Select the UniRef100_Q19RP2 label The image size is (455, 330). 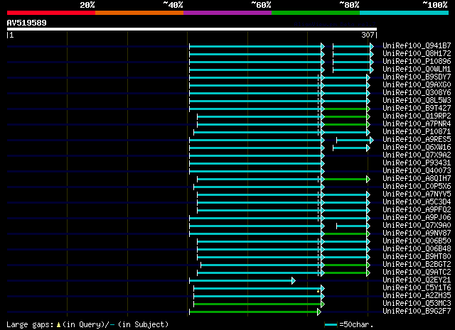click(x=417, y=116)
